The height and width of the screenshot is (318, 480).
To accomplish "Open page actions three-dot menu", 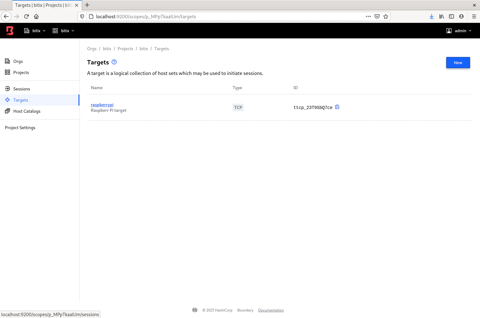I will (368, 16).
